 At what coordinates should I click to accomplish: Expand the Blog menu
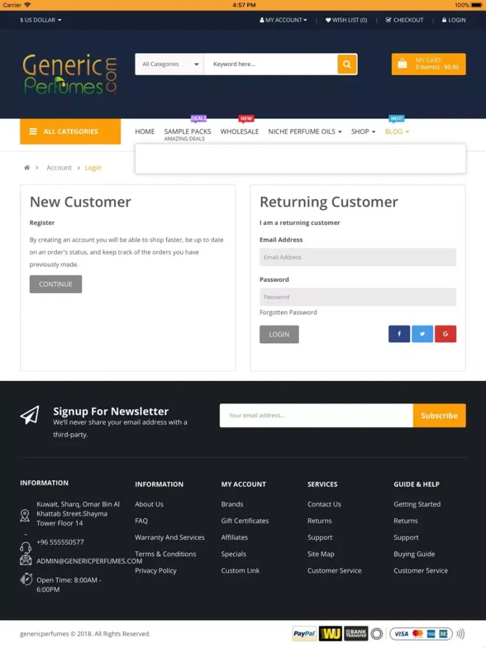(x=397, y=132)
